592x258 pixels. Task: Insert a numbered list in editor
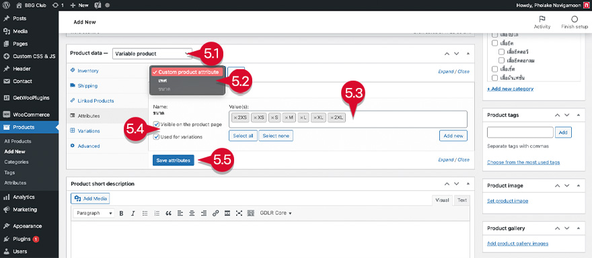tap(157, 213)
